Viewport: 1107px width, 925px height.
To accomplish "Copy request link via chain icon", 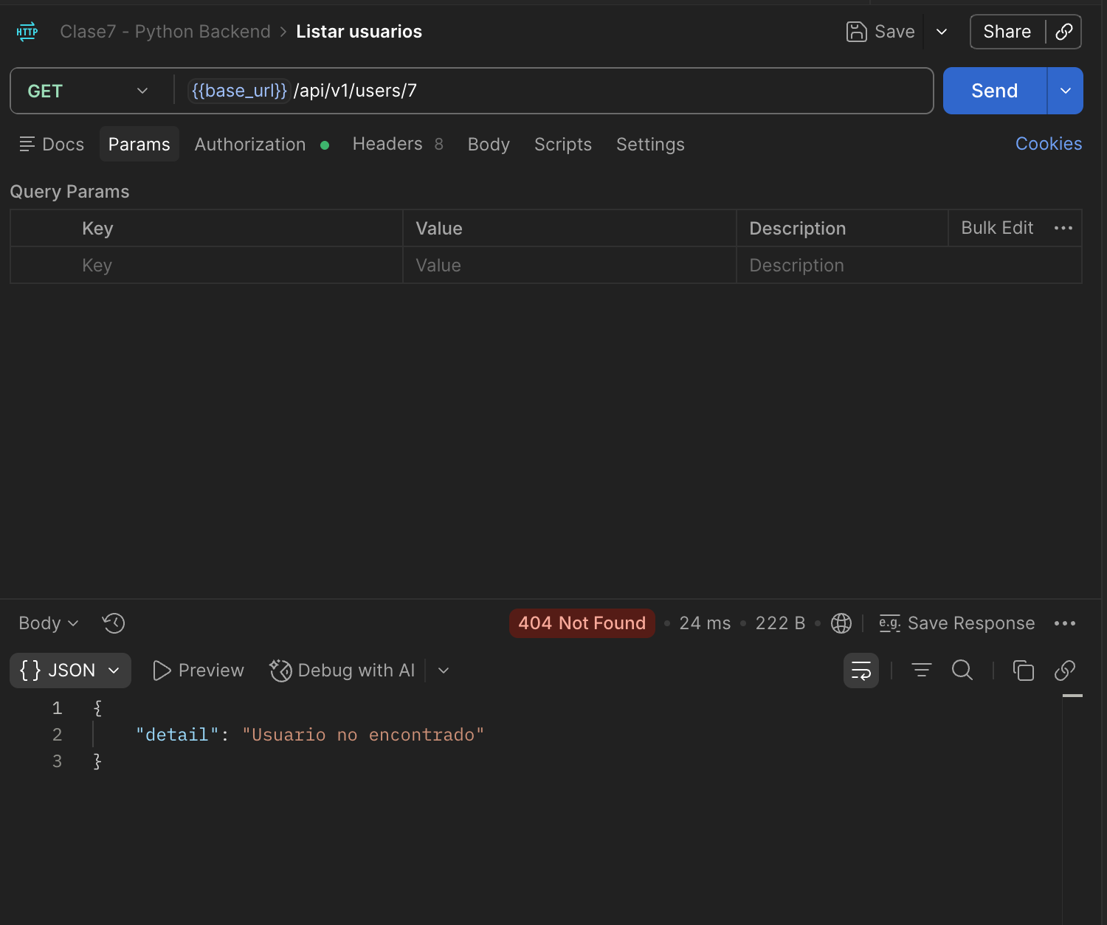I will (1063, 32).
